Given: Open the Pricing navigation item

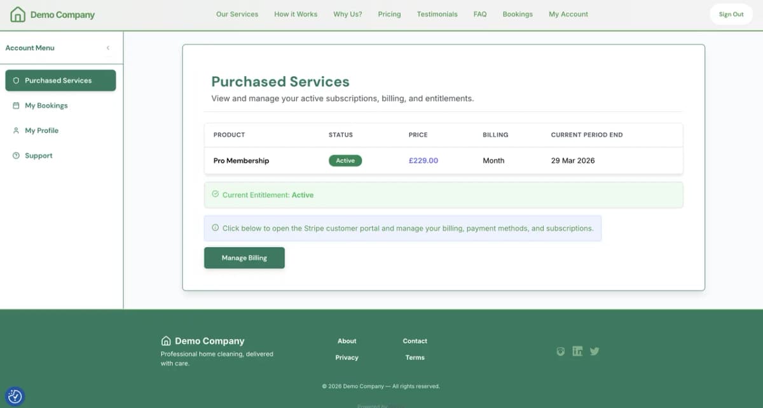Looking at the screenshot, I should (389, 14).
